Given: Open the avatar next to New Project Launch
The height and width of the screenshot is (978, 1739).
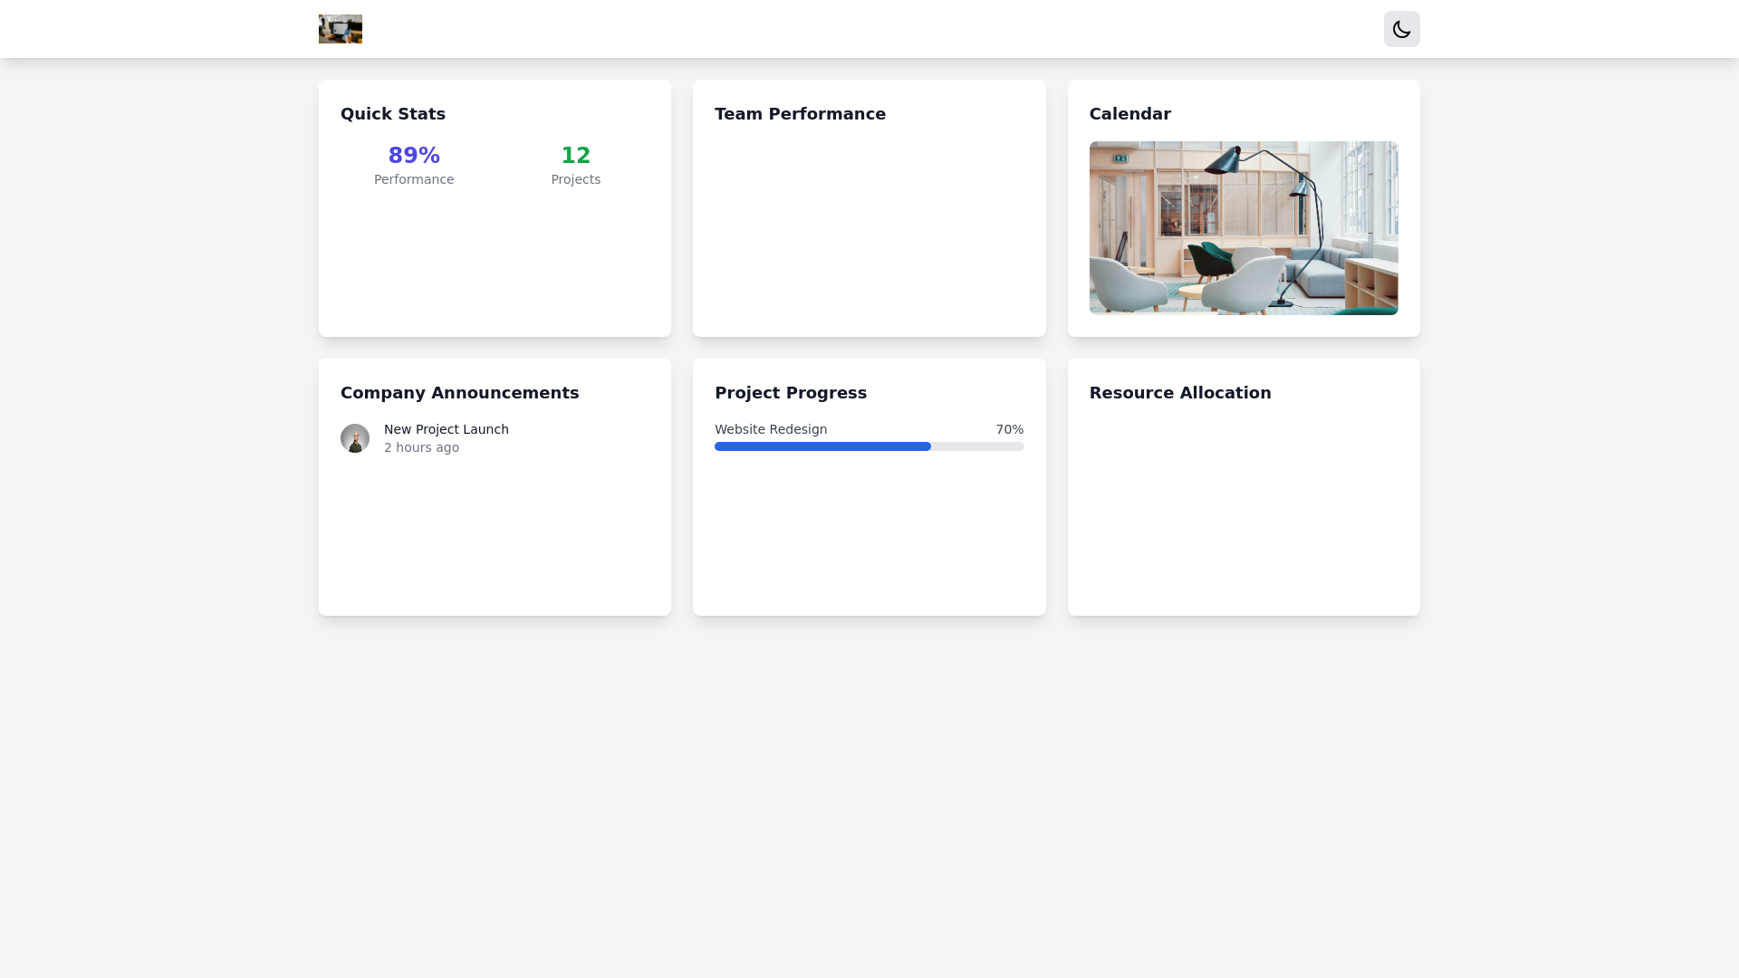Looking at the screenshot, I should click(x=355, y=437).
